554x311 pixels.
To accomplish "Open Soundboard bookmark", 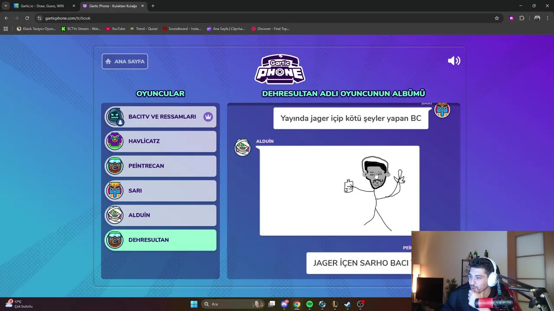I will [182, 29].
